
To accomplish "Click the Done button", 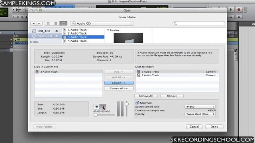I will [214, 127].
